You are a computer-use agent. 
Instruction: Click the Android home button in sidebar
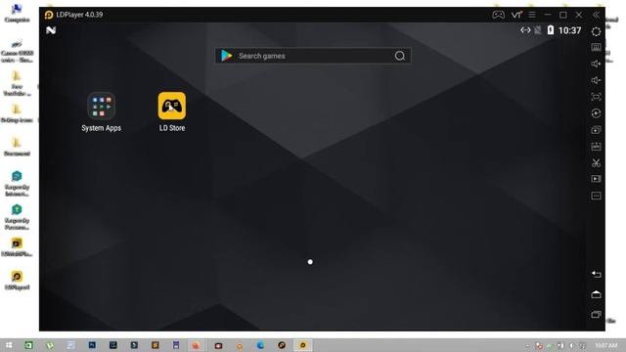coord(596,294)
